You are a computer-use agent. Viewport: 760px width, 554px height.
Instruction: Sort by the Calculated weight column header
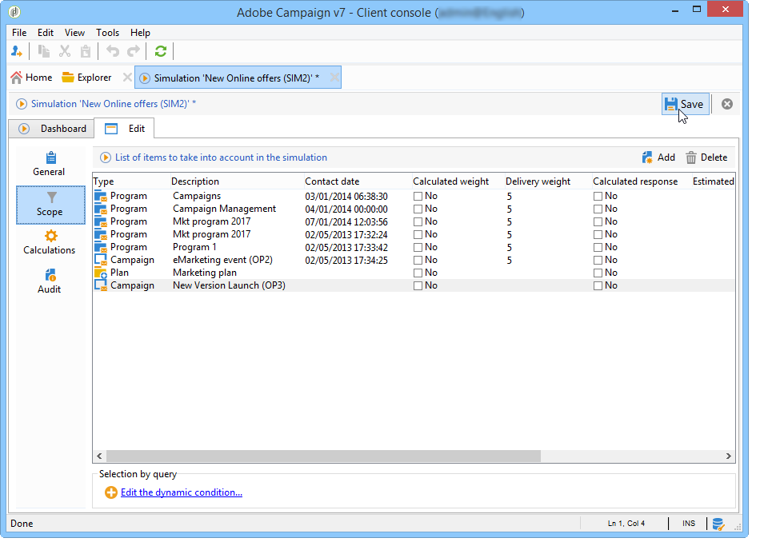pyautogui.click(x=458, y=181)
